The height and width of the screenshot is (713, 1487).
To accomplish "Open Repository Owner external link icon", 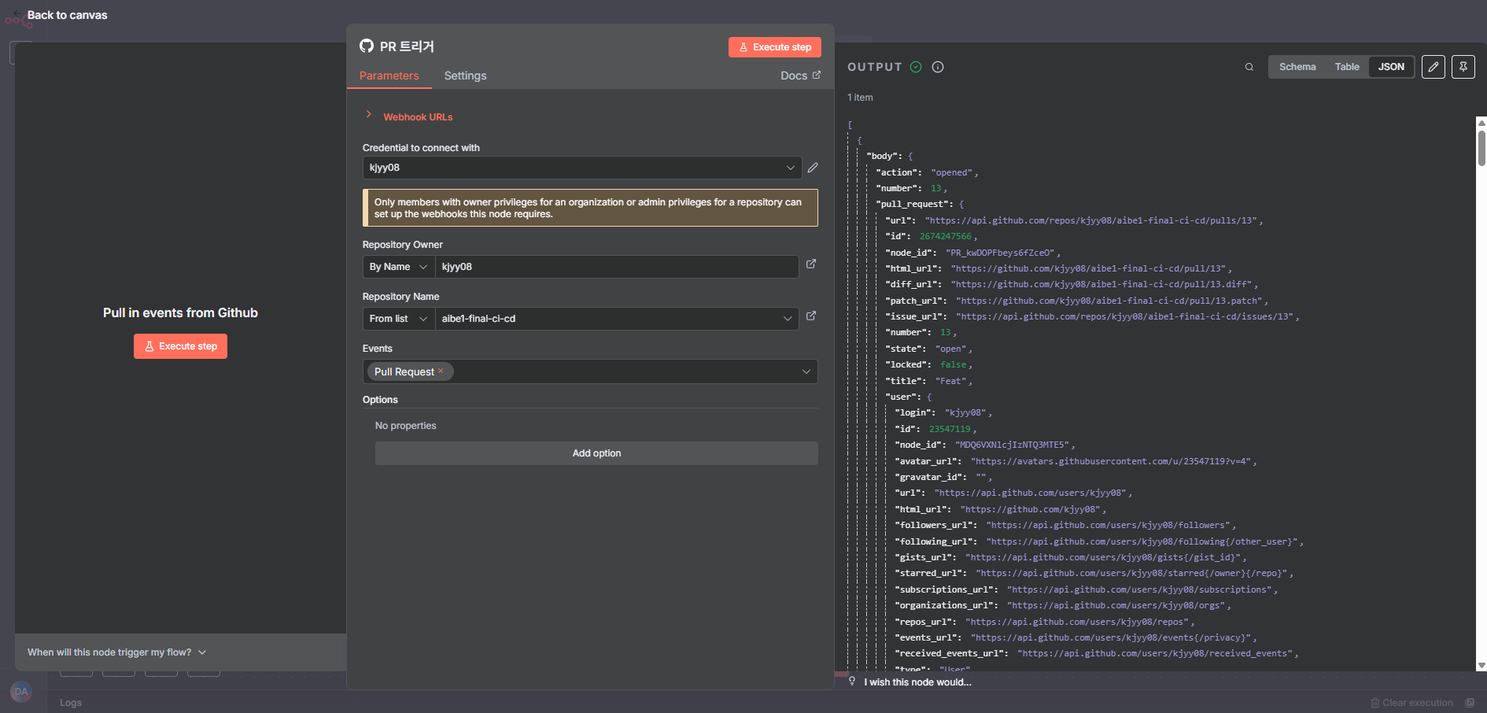I will (811, 264).
